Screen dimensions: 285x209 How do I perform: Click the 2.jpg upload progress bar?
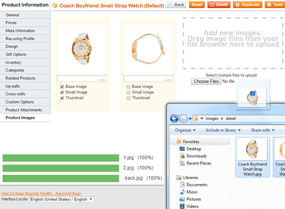tap(61, 168)
